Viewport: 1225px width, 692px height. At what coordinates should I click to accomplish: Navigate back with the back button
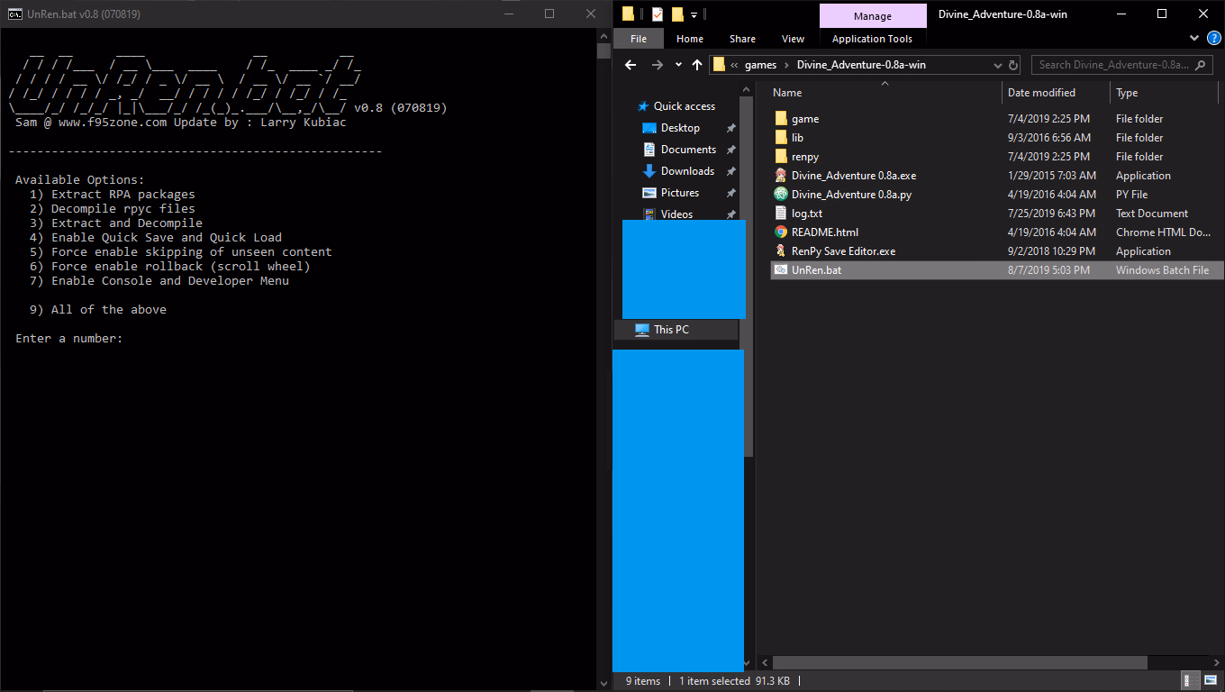(630, 64)
